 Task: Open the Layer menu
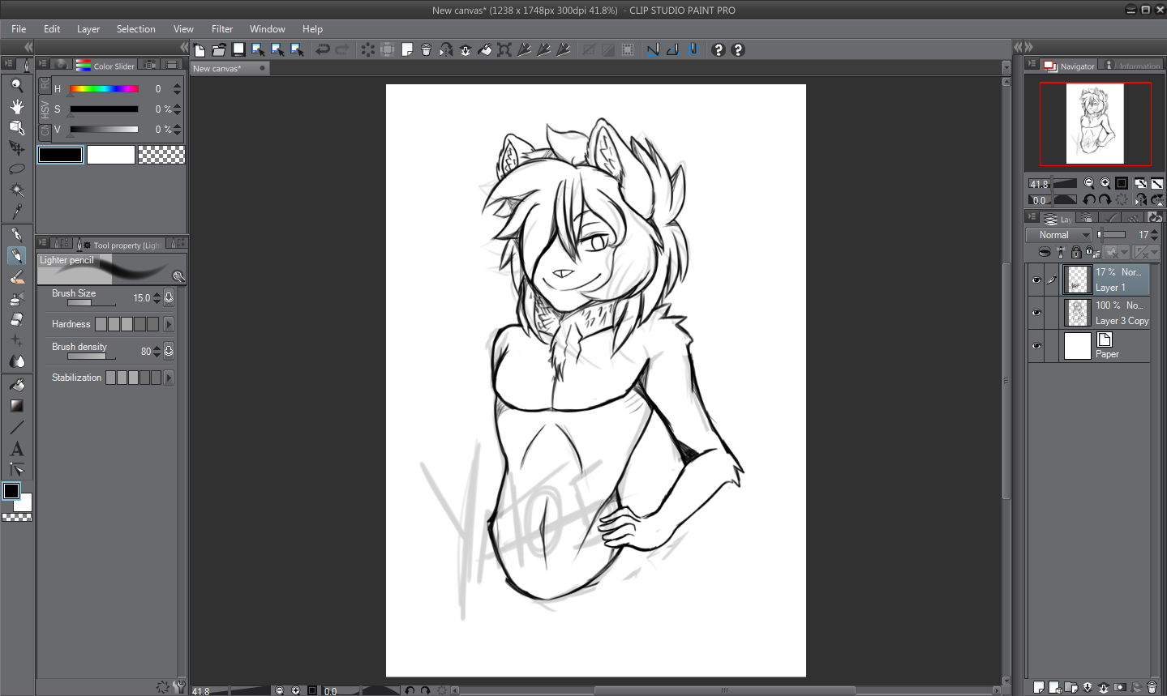[x=88, y=29]
